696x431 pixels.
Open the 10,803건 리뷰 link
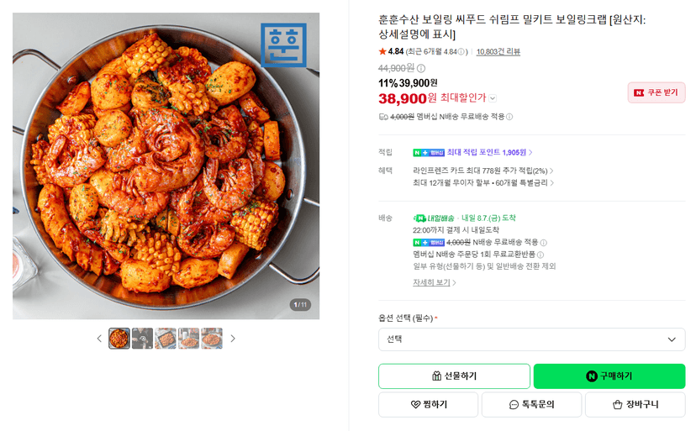[498, 52]
